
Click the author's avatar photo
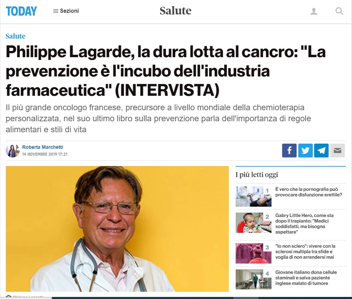13,151
